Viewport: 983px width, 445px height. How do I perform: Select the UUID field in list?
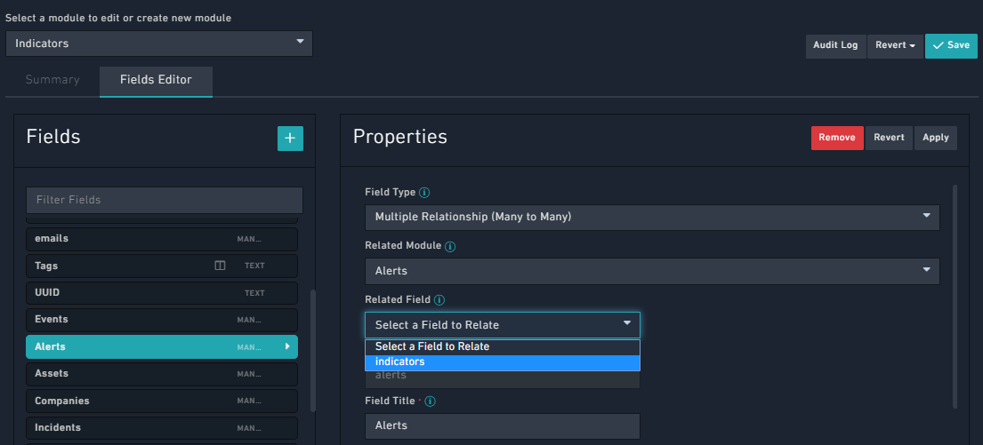pos(162,293)
